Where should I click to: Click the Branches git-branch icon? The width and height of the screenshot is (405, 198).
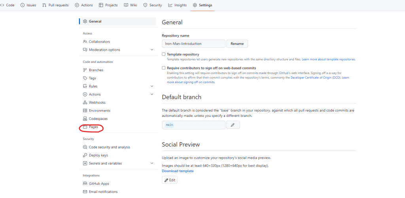pos(85,70)
